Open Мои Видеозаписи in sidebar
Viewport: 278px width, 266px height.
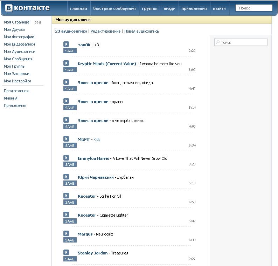point(19,44)
